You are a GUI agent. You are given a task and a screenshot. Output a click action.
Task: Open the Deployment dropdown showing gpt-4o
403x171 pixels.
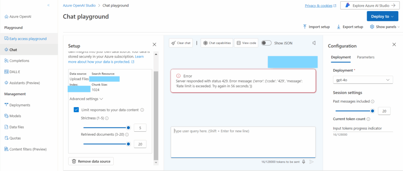point(363,80)
